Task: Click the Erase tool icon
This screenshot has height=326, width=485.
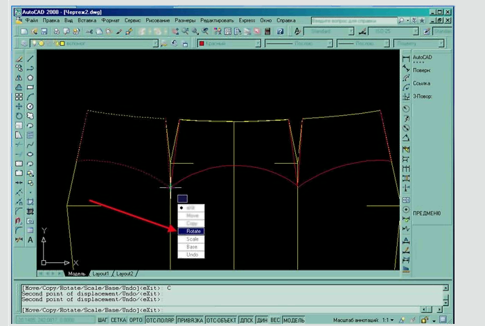Action: coord(19,58)
